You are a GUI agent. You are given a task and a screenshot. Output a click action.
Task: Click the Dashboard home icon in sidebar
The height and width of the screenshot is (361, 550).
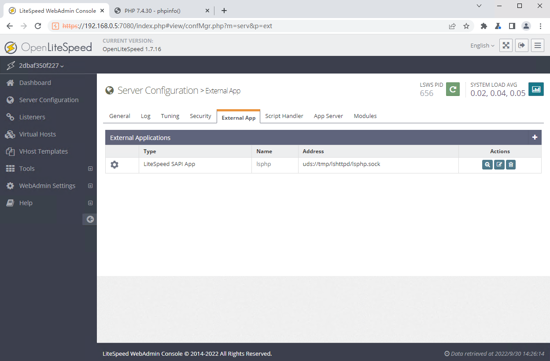(10, 83)
